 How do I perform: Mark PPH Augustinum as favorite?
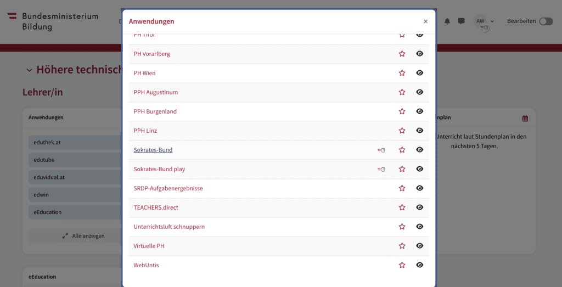pos(402,92)
